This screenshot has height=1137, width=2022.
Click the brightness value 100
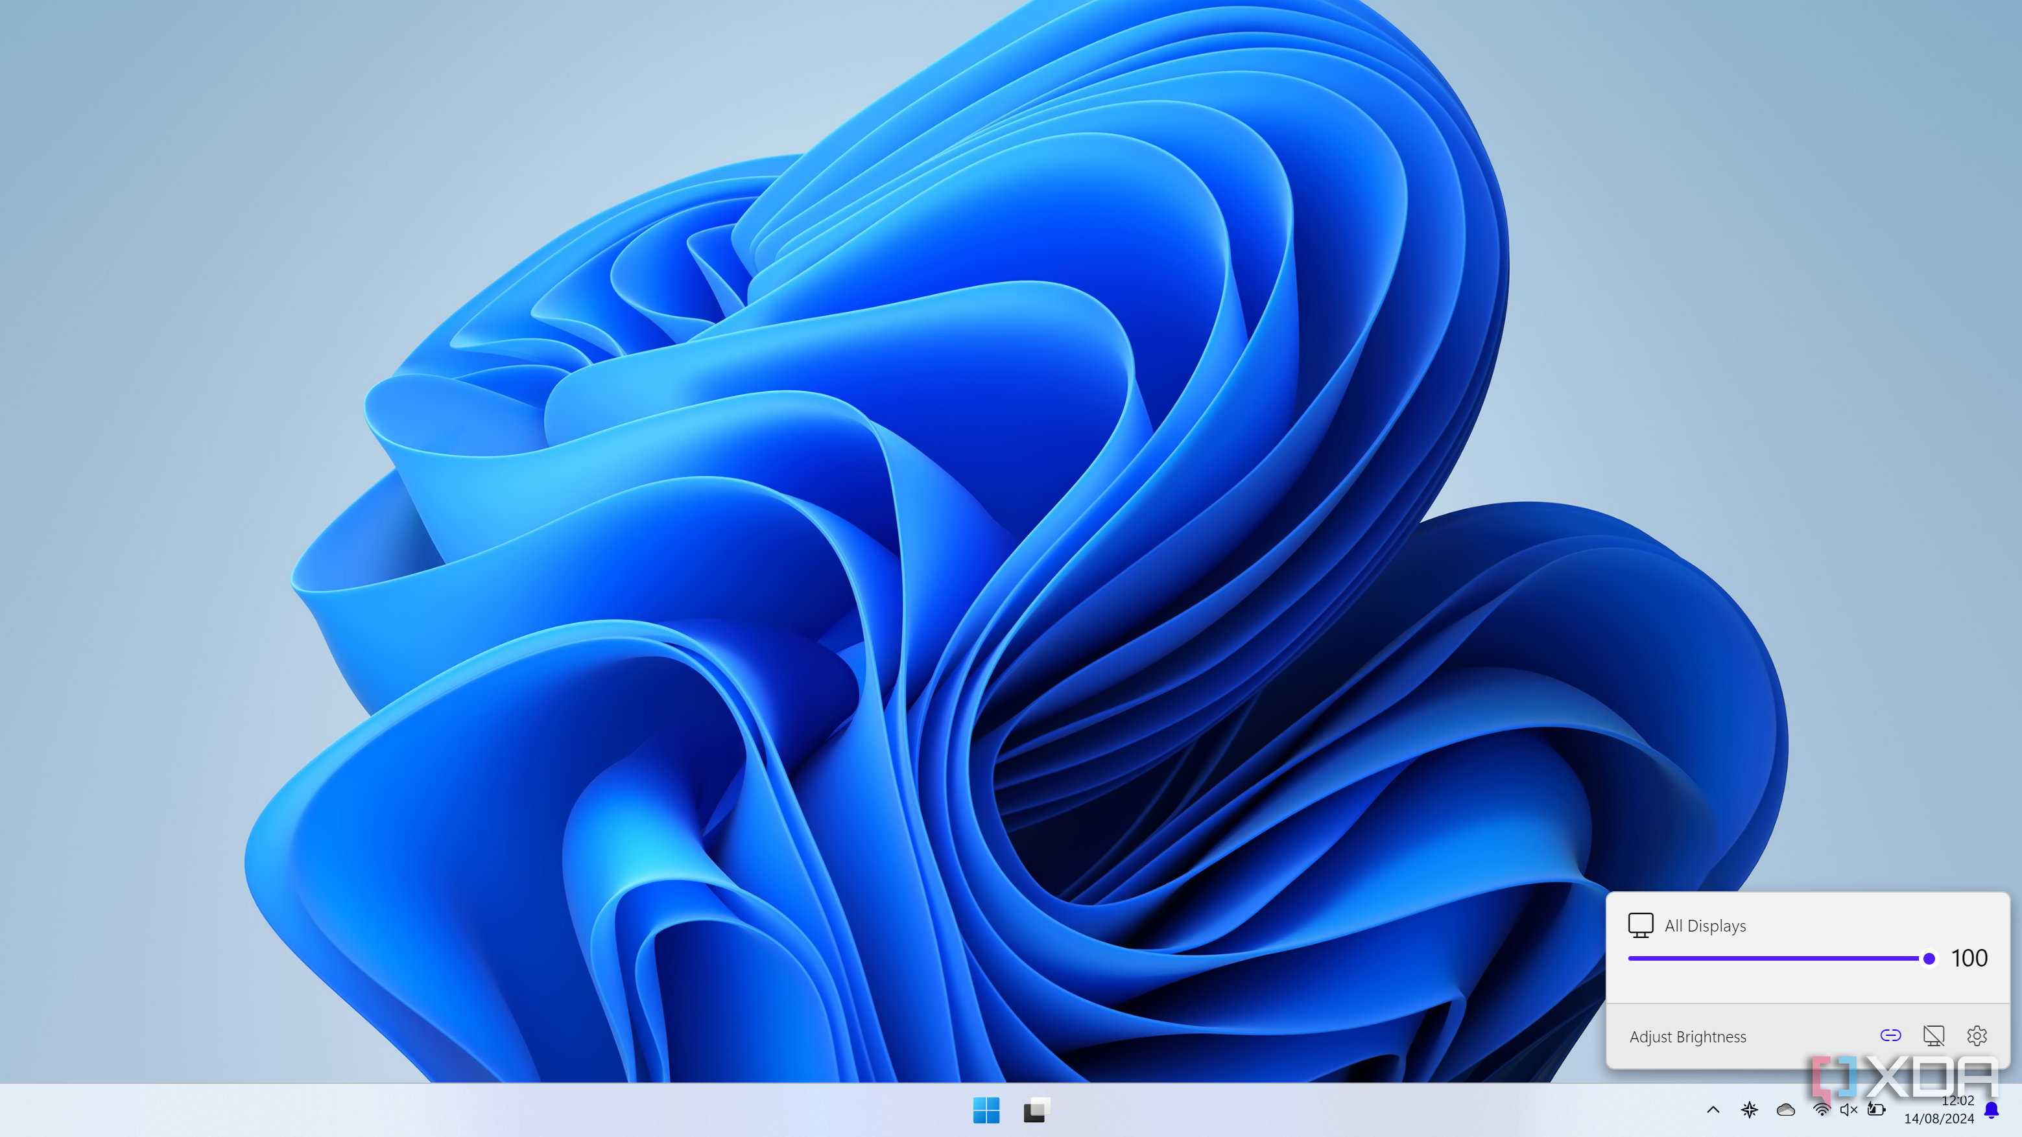[1969, 958]
